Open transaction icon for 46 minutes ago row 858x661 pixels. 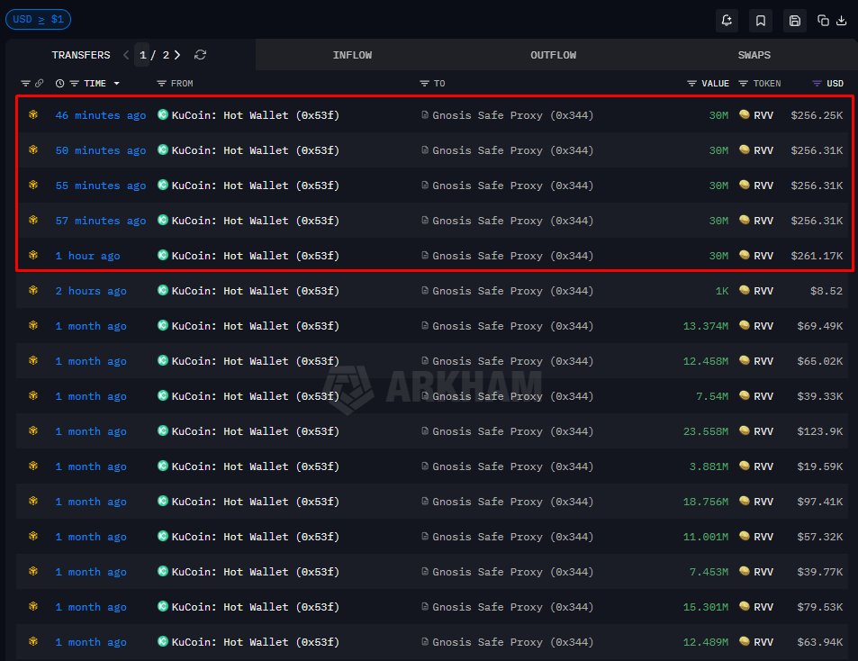point(33,115)
